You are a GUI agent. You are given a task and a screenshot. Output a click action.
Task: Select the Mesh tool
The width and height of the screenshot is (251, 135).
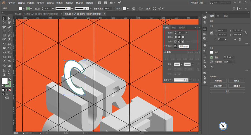coord(4,57)
